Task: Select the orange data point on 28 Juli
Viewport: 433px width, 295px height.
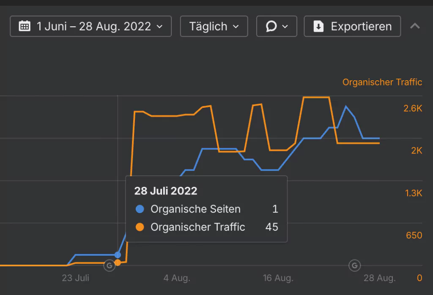Action: click(x=118, y=262)
